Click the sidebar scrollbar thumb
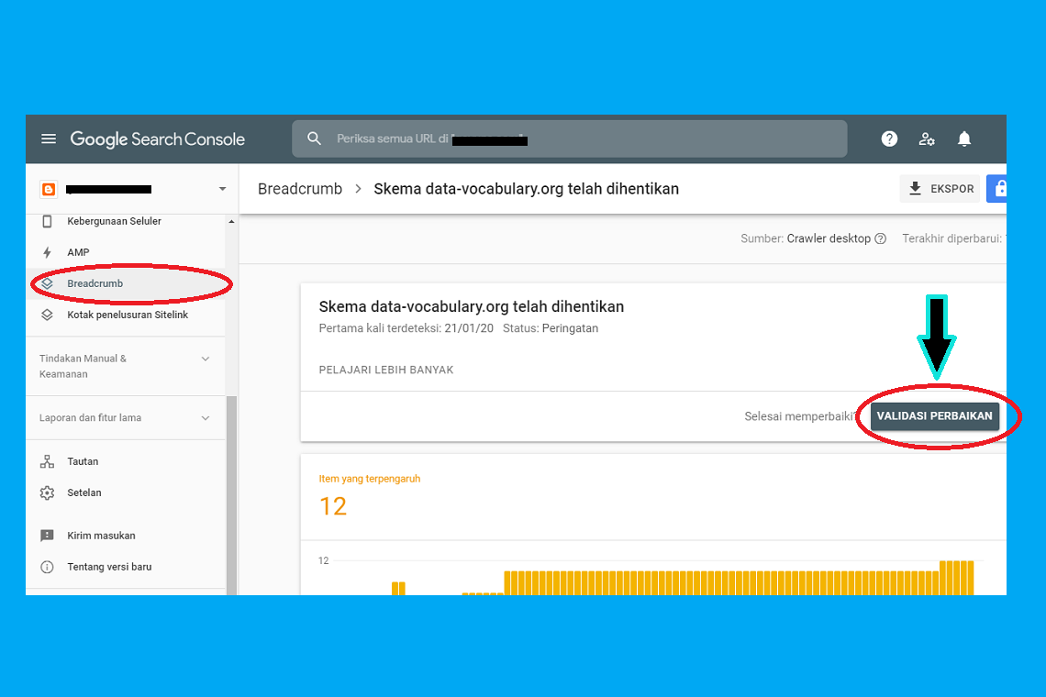 [x=231, y=495]
